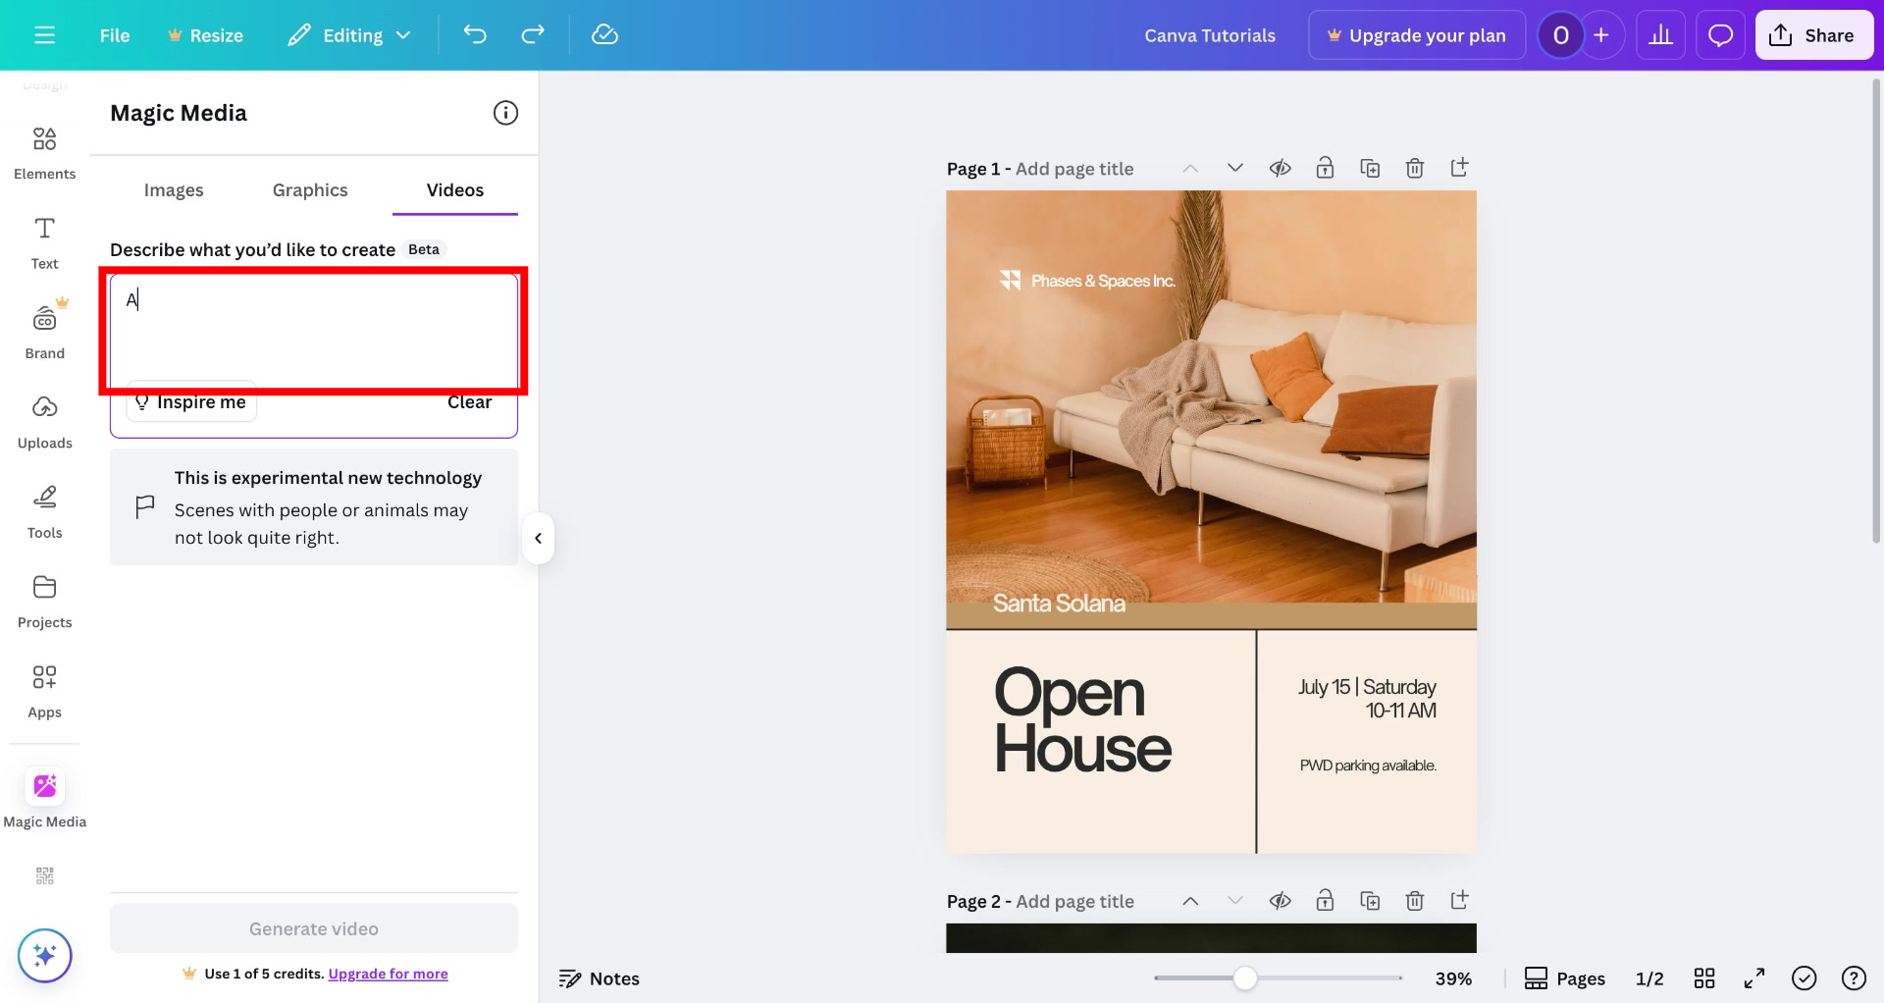Open the Upgrade for more link
This screenshot has height=1003, width=1884.
(388, 974)
